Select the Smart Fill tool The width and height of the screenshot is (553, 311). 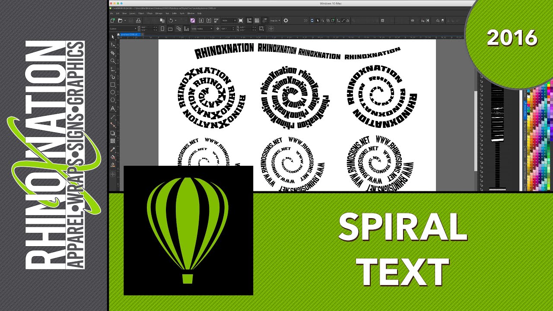pos(113,165)
